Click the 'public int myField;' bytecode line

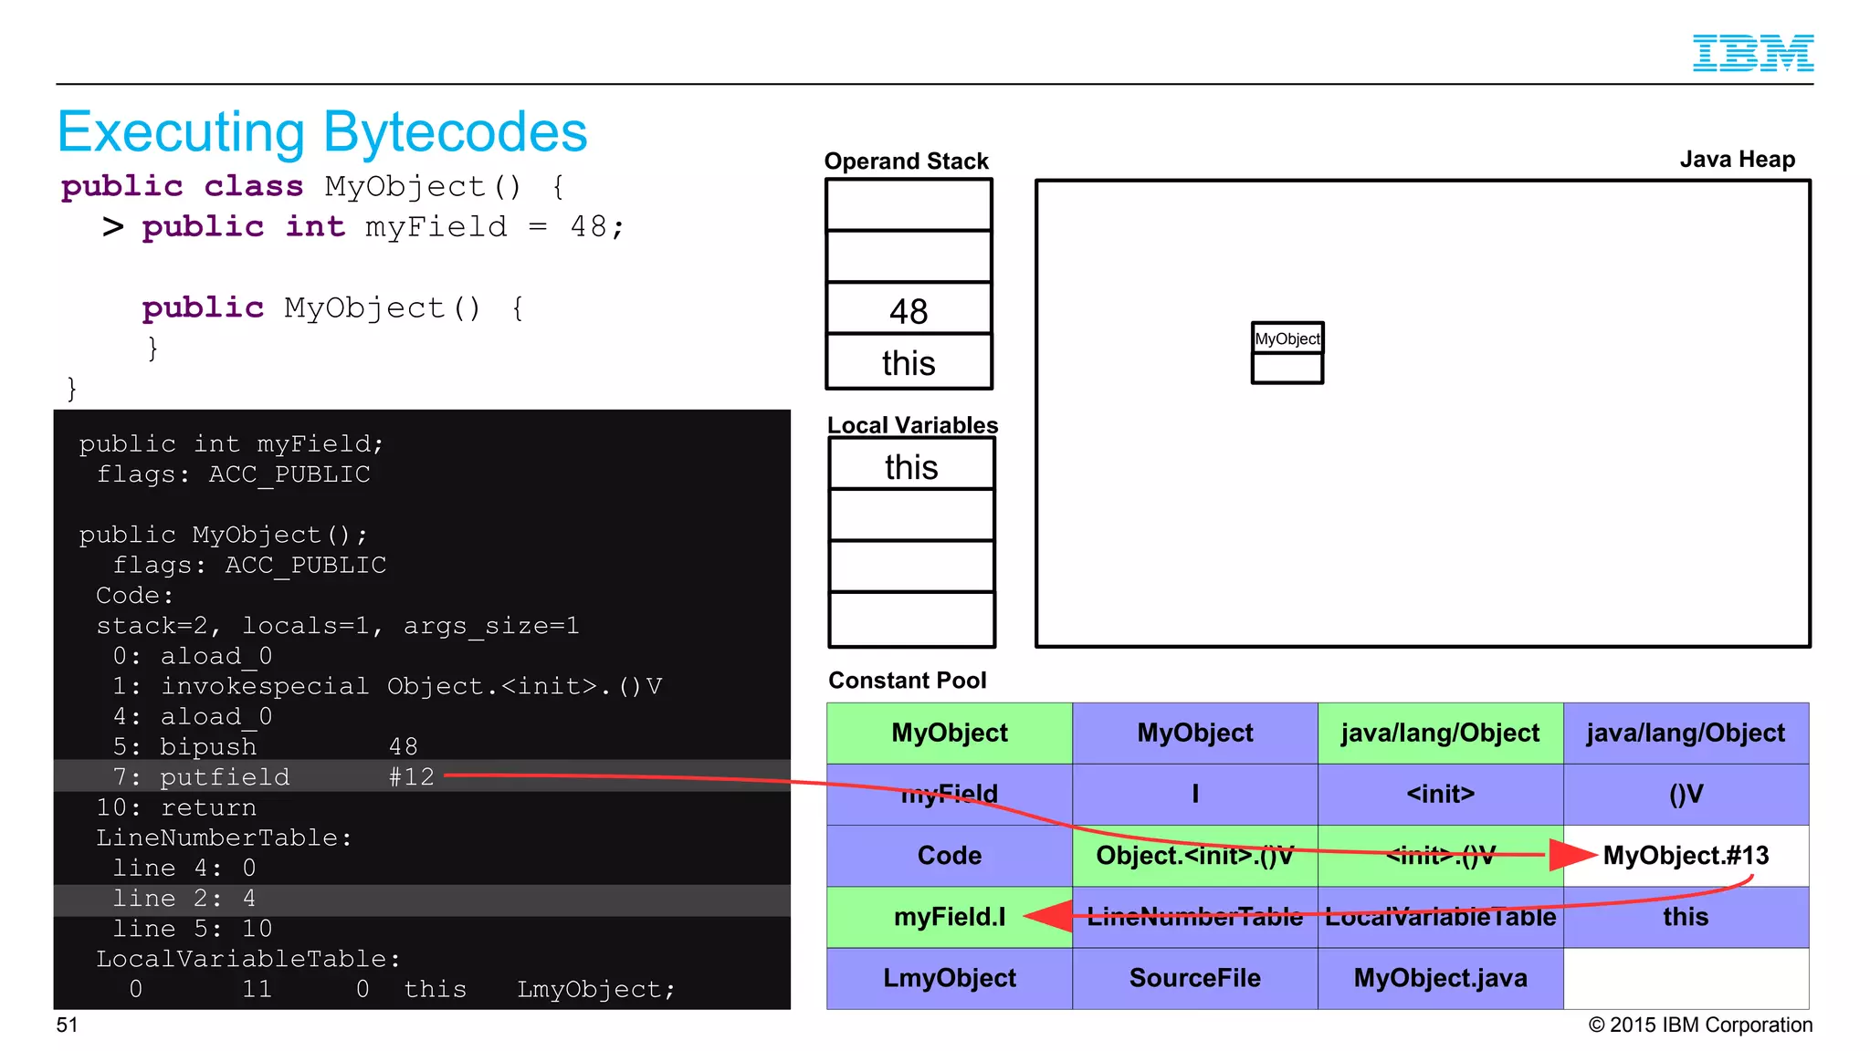point(231,444)
